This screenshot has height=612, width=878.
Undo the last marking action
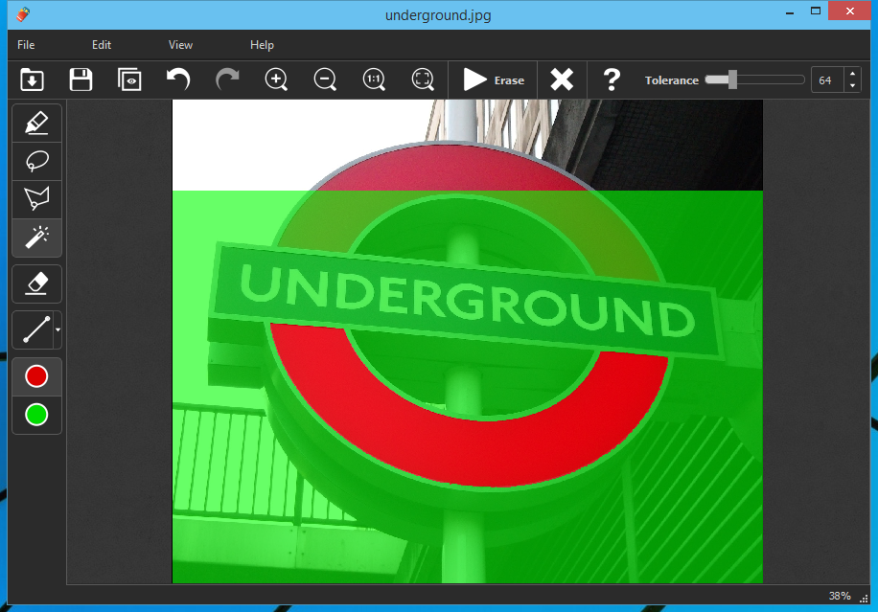pos(177,79)
